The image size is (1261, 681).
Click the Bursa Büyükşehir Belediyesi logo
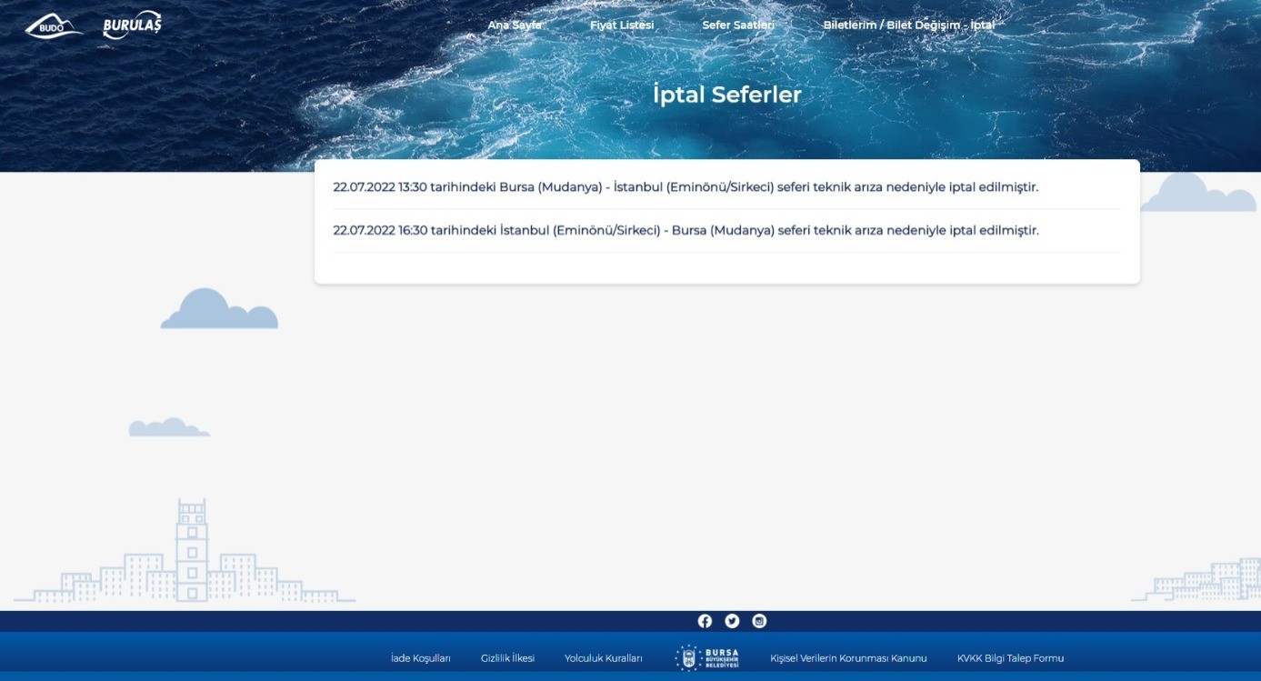click(707, 657)
